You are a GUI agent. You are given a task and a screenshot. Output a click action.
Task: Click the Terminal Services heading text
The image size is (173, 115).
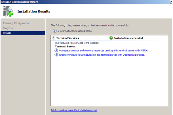point(67,38)
